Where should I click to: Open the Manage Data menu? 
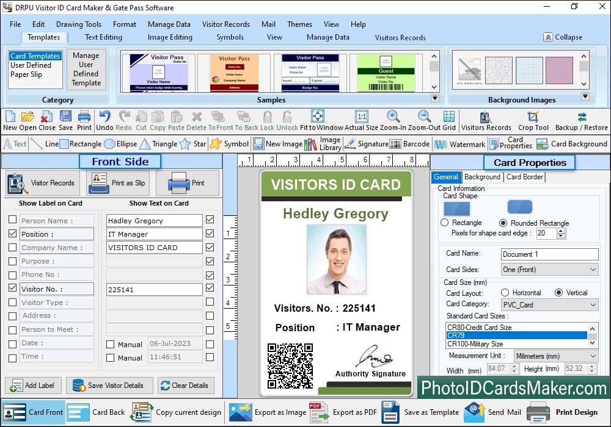[x=169, y=24]
